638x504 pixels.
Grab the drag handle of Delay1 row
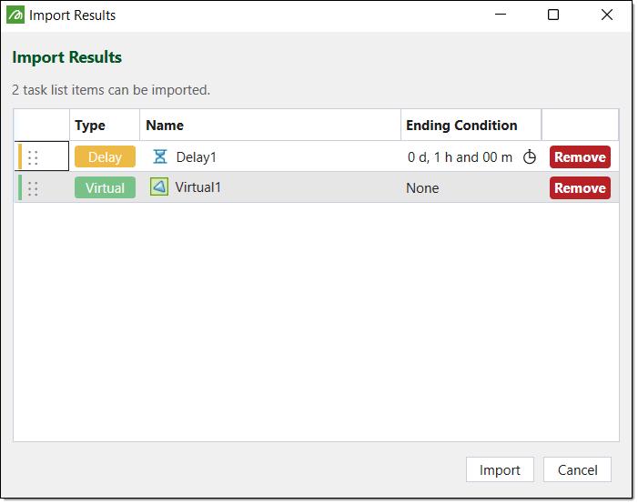34,157
